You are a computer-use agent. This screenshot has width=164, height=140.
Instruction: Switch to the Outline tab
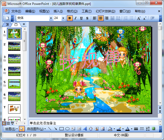7,25
